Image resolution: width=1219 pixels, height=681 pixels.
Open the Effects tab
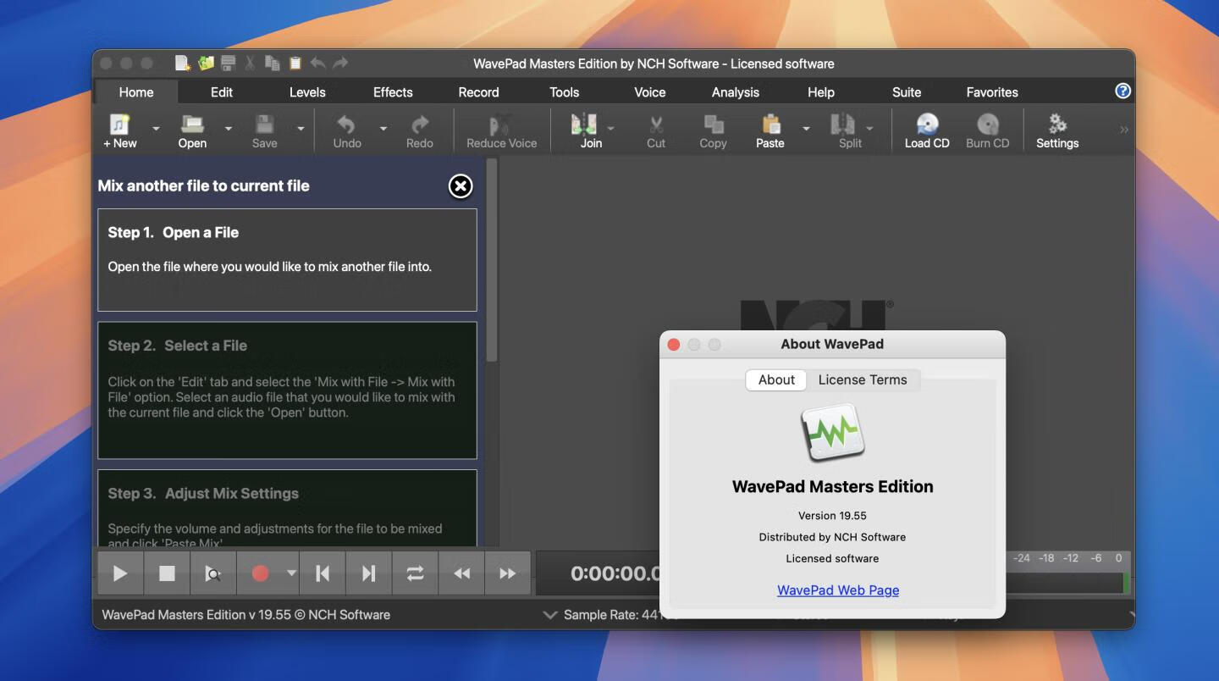click(393, 91)
